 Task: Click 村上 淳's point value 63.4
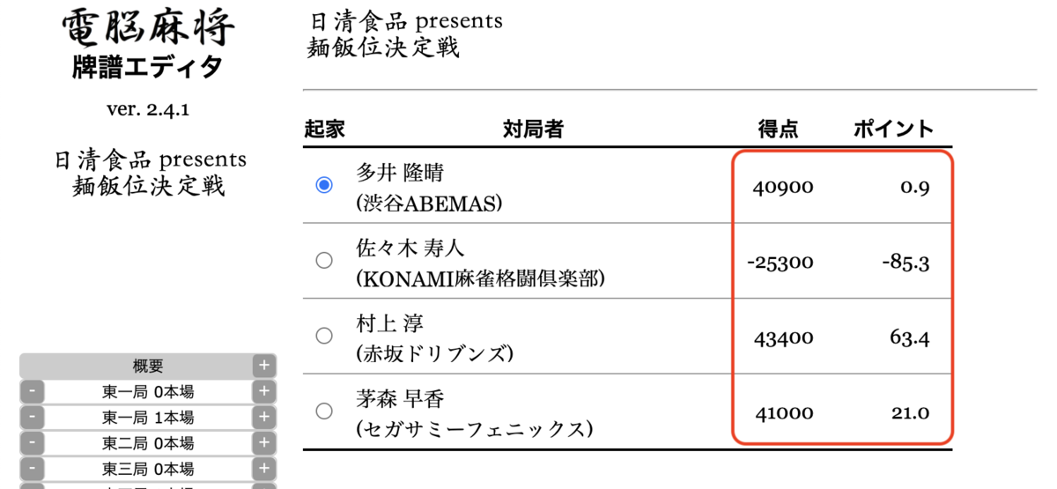click(x=910, y=338)
